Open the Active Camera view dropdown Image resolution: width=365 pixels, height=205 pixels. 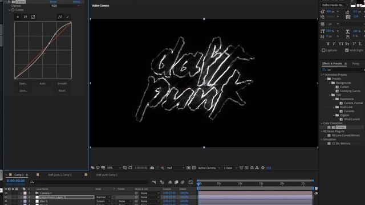click(209, 168)
